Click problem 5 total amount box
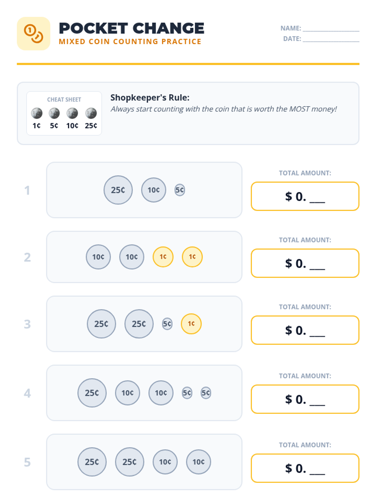This screenshot has width=376, height=502. tap(305, 468)
